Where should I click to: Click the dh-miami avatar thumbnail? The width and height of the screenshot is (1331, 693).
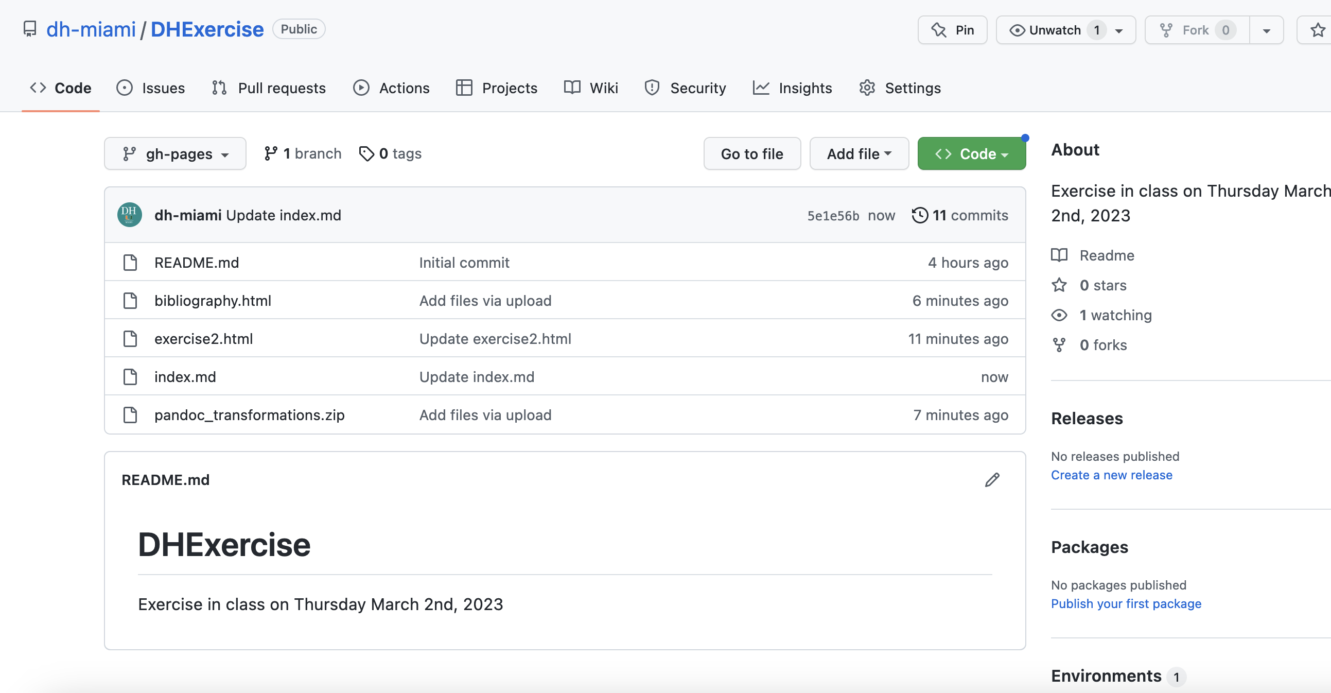tap(129, 215)
